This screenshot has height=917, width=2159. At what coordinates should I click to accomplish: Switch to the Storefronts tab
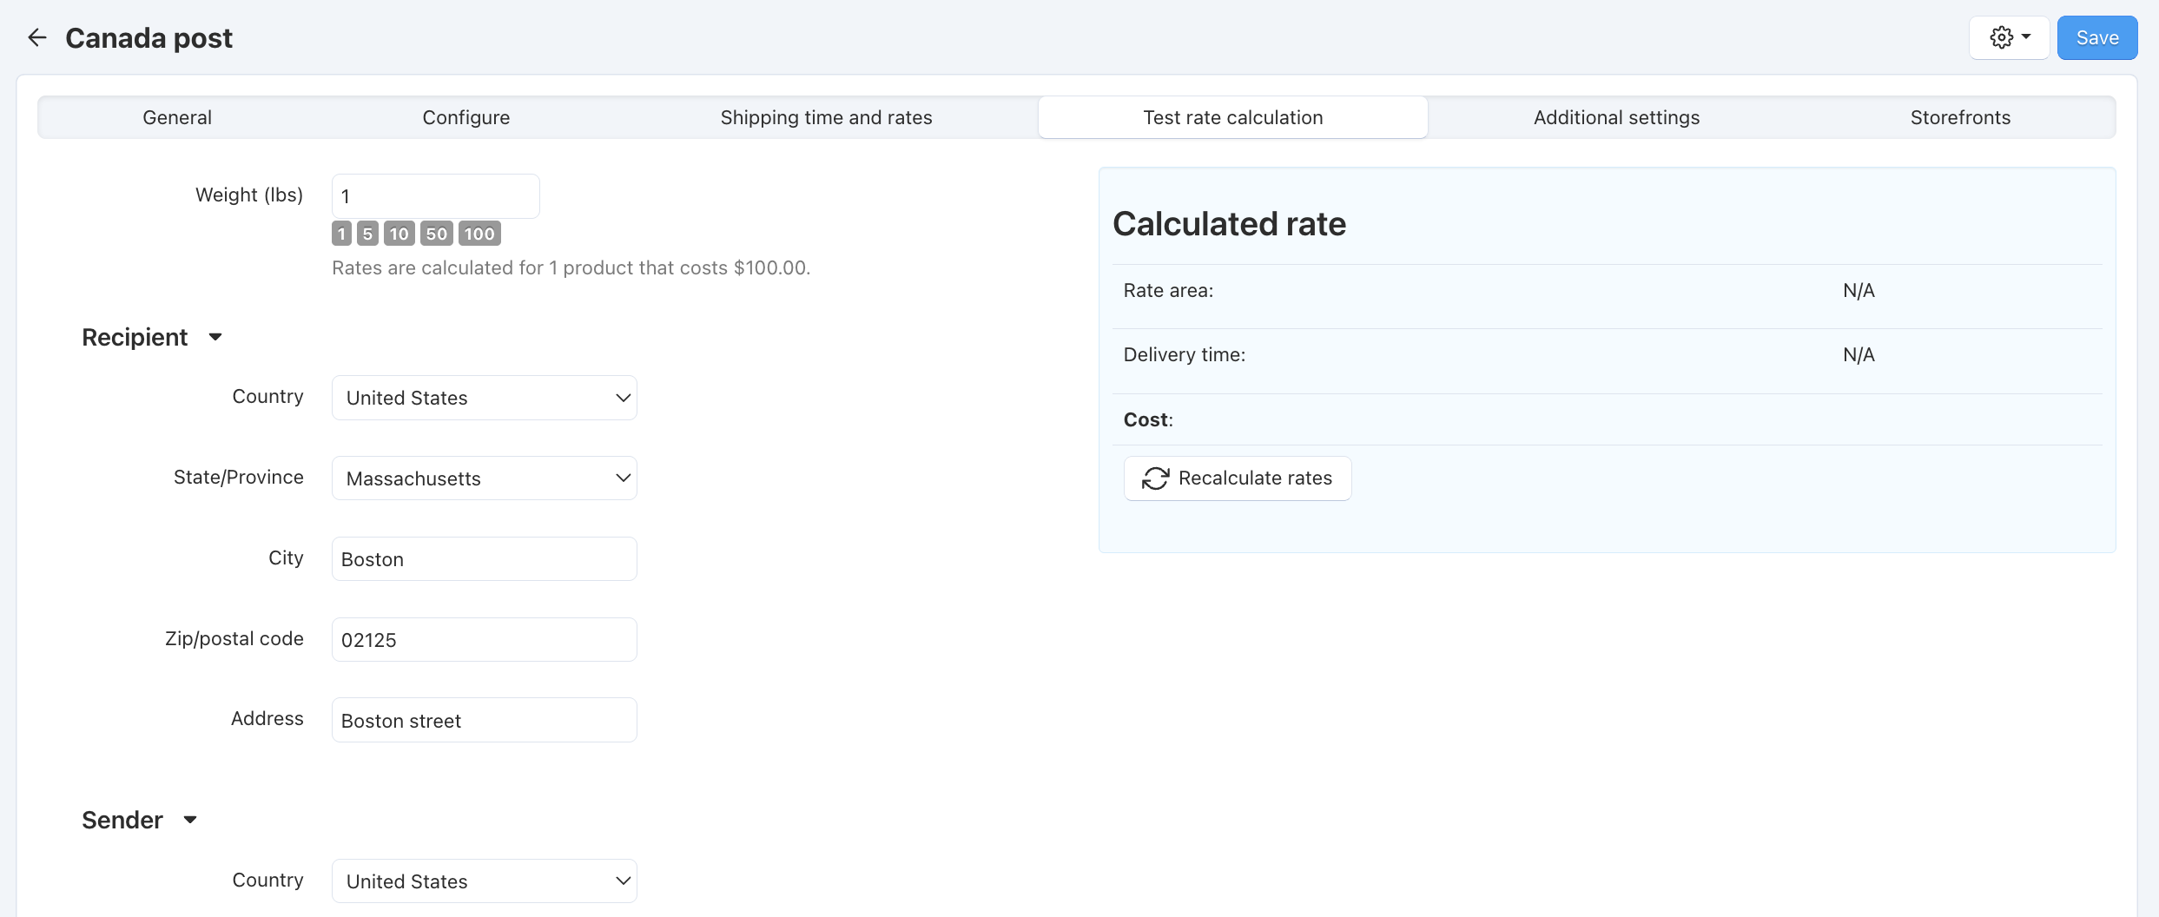coord(1960,117)
